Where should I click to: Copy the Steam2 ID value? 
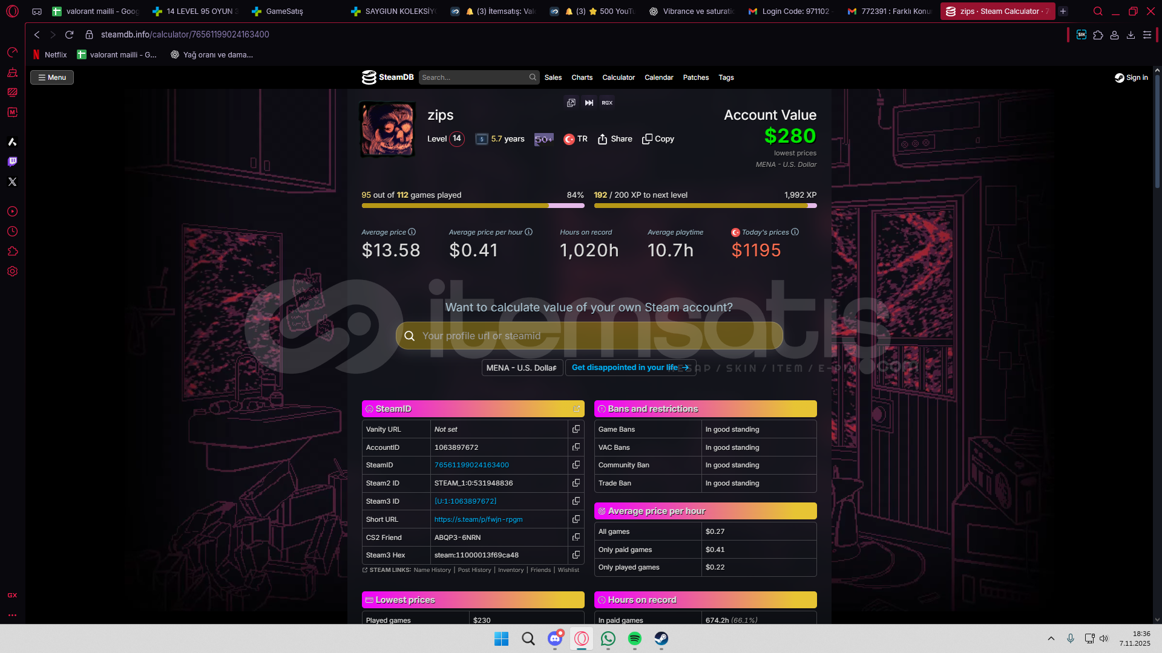[576, 483]
